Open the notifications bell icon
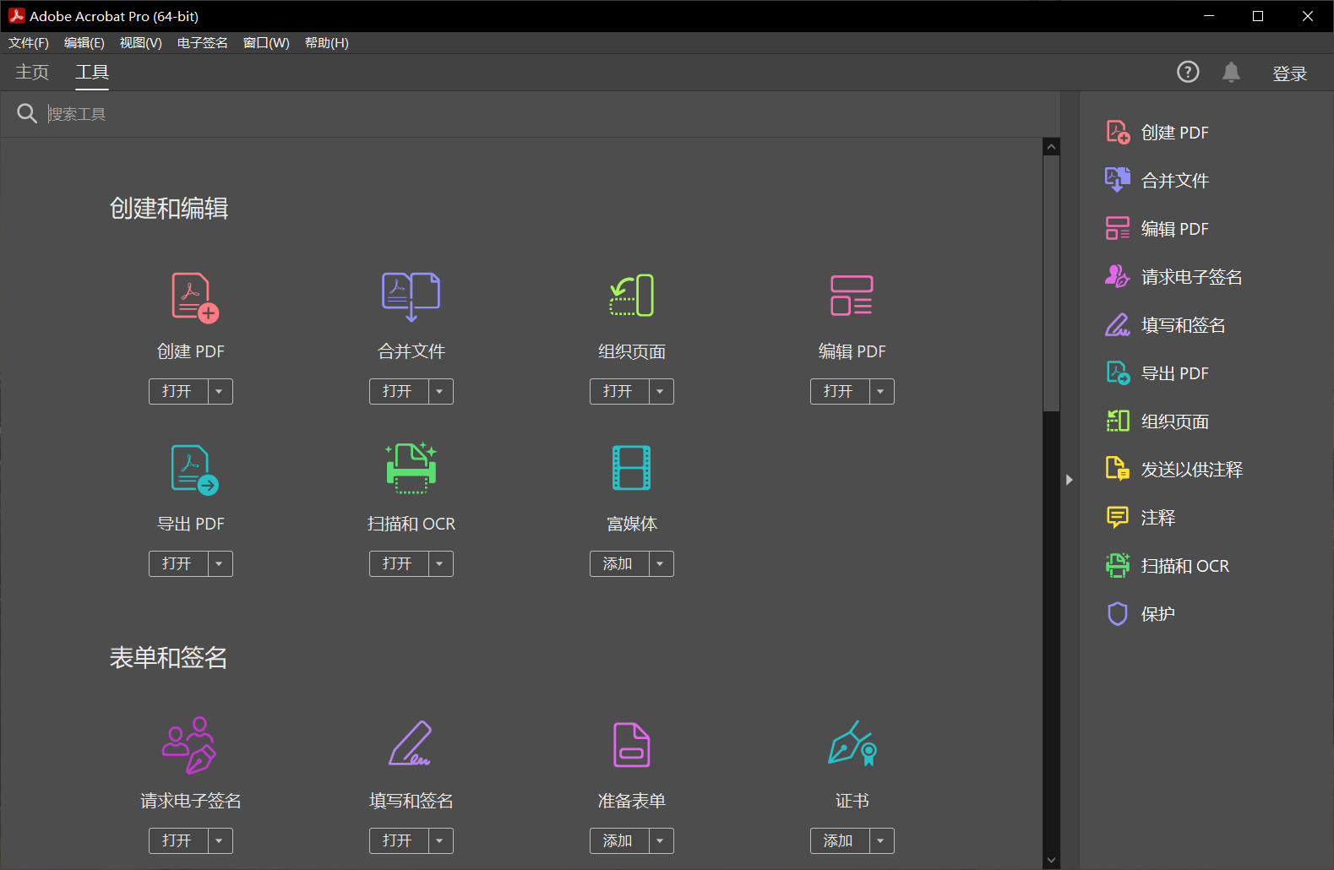This screenshot has width=1334, height=870. (x=1231, y=73)
